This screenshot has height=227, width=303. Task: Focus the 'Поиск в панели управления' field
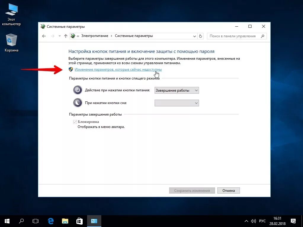tap(237, 36)
